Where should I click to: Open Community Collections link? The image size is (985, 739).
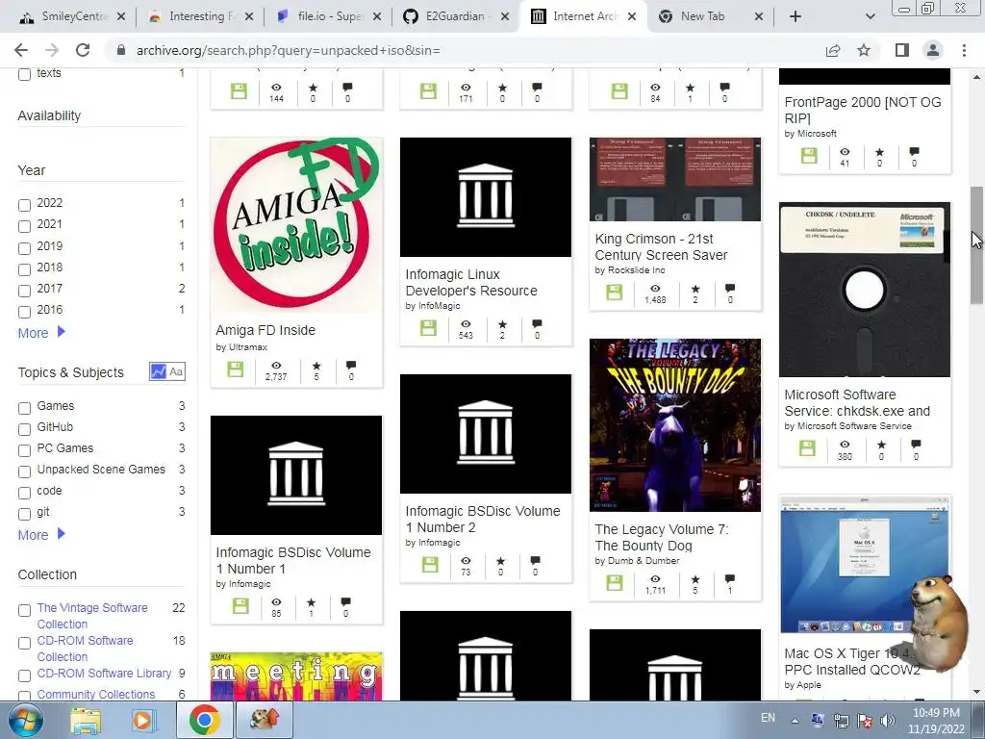click(x=95, y=694)
